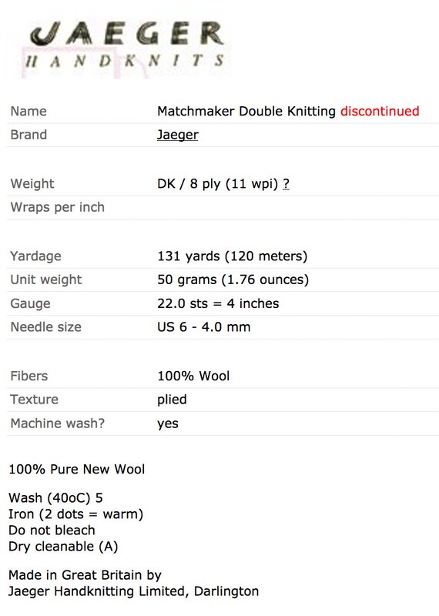Click the red discontinued label

click(380, 111)
